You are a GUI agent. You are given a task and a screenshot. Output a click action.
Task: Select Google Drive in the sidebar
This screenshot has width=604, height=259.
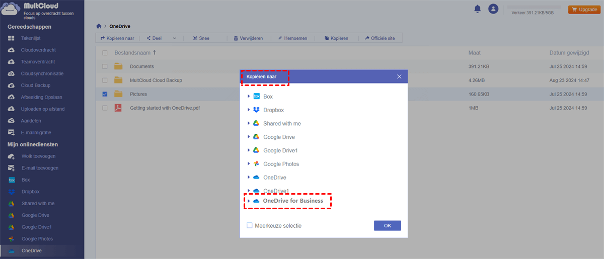pos(35,215)
